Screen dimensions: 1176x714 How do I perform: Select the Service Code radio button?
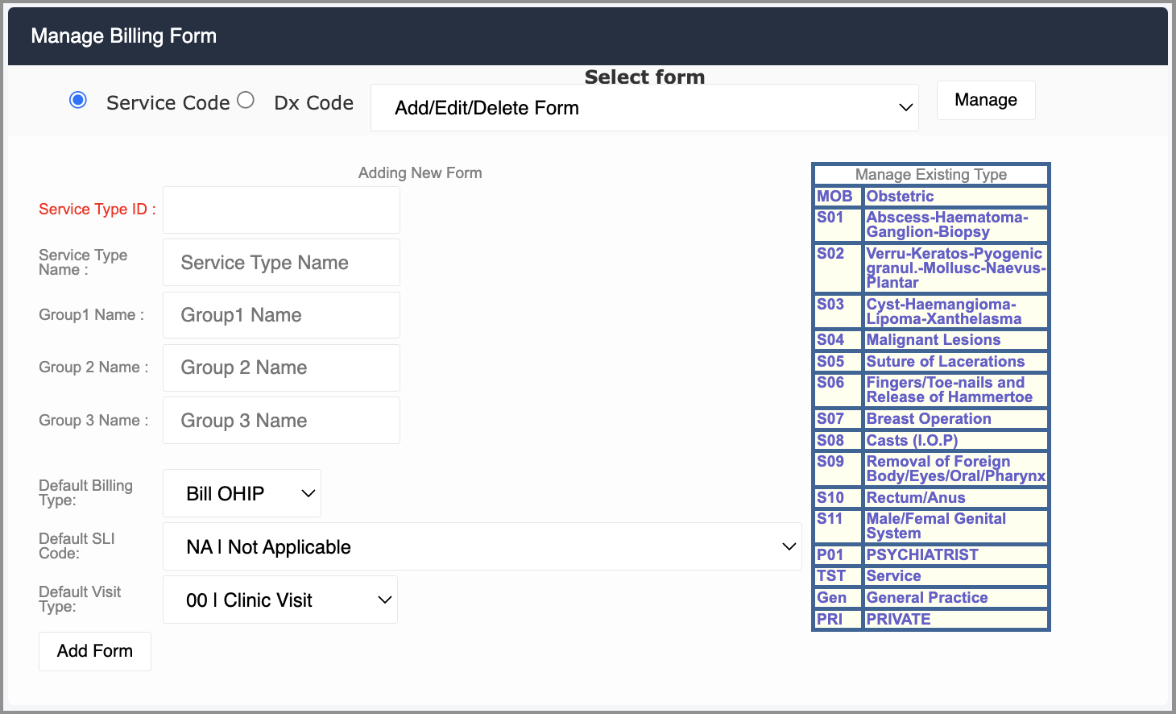coord(78,100)
